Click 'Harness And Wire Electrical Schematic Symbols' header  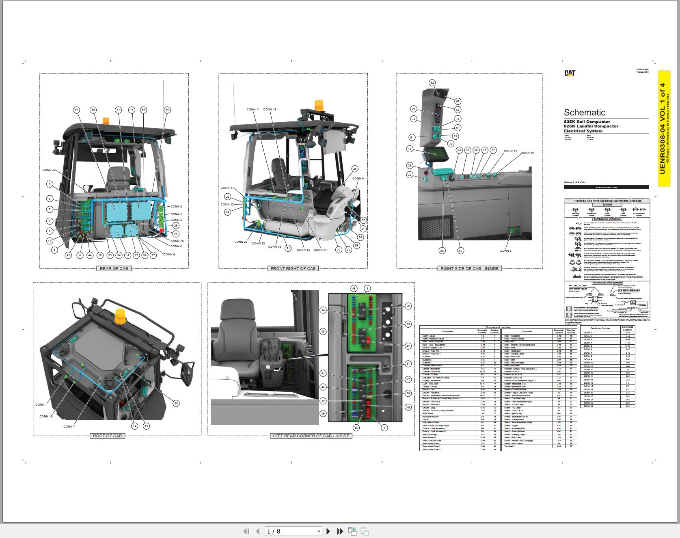click(608, 201)
